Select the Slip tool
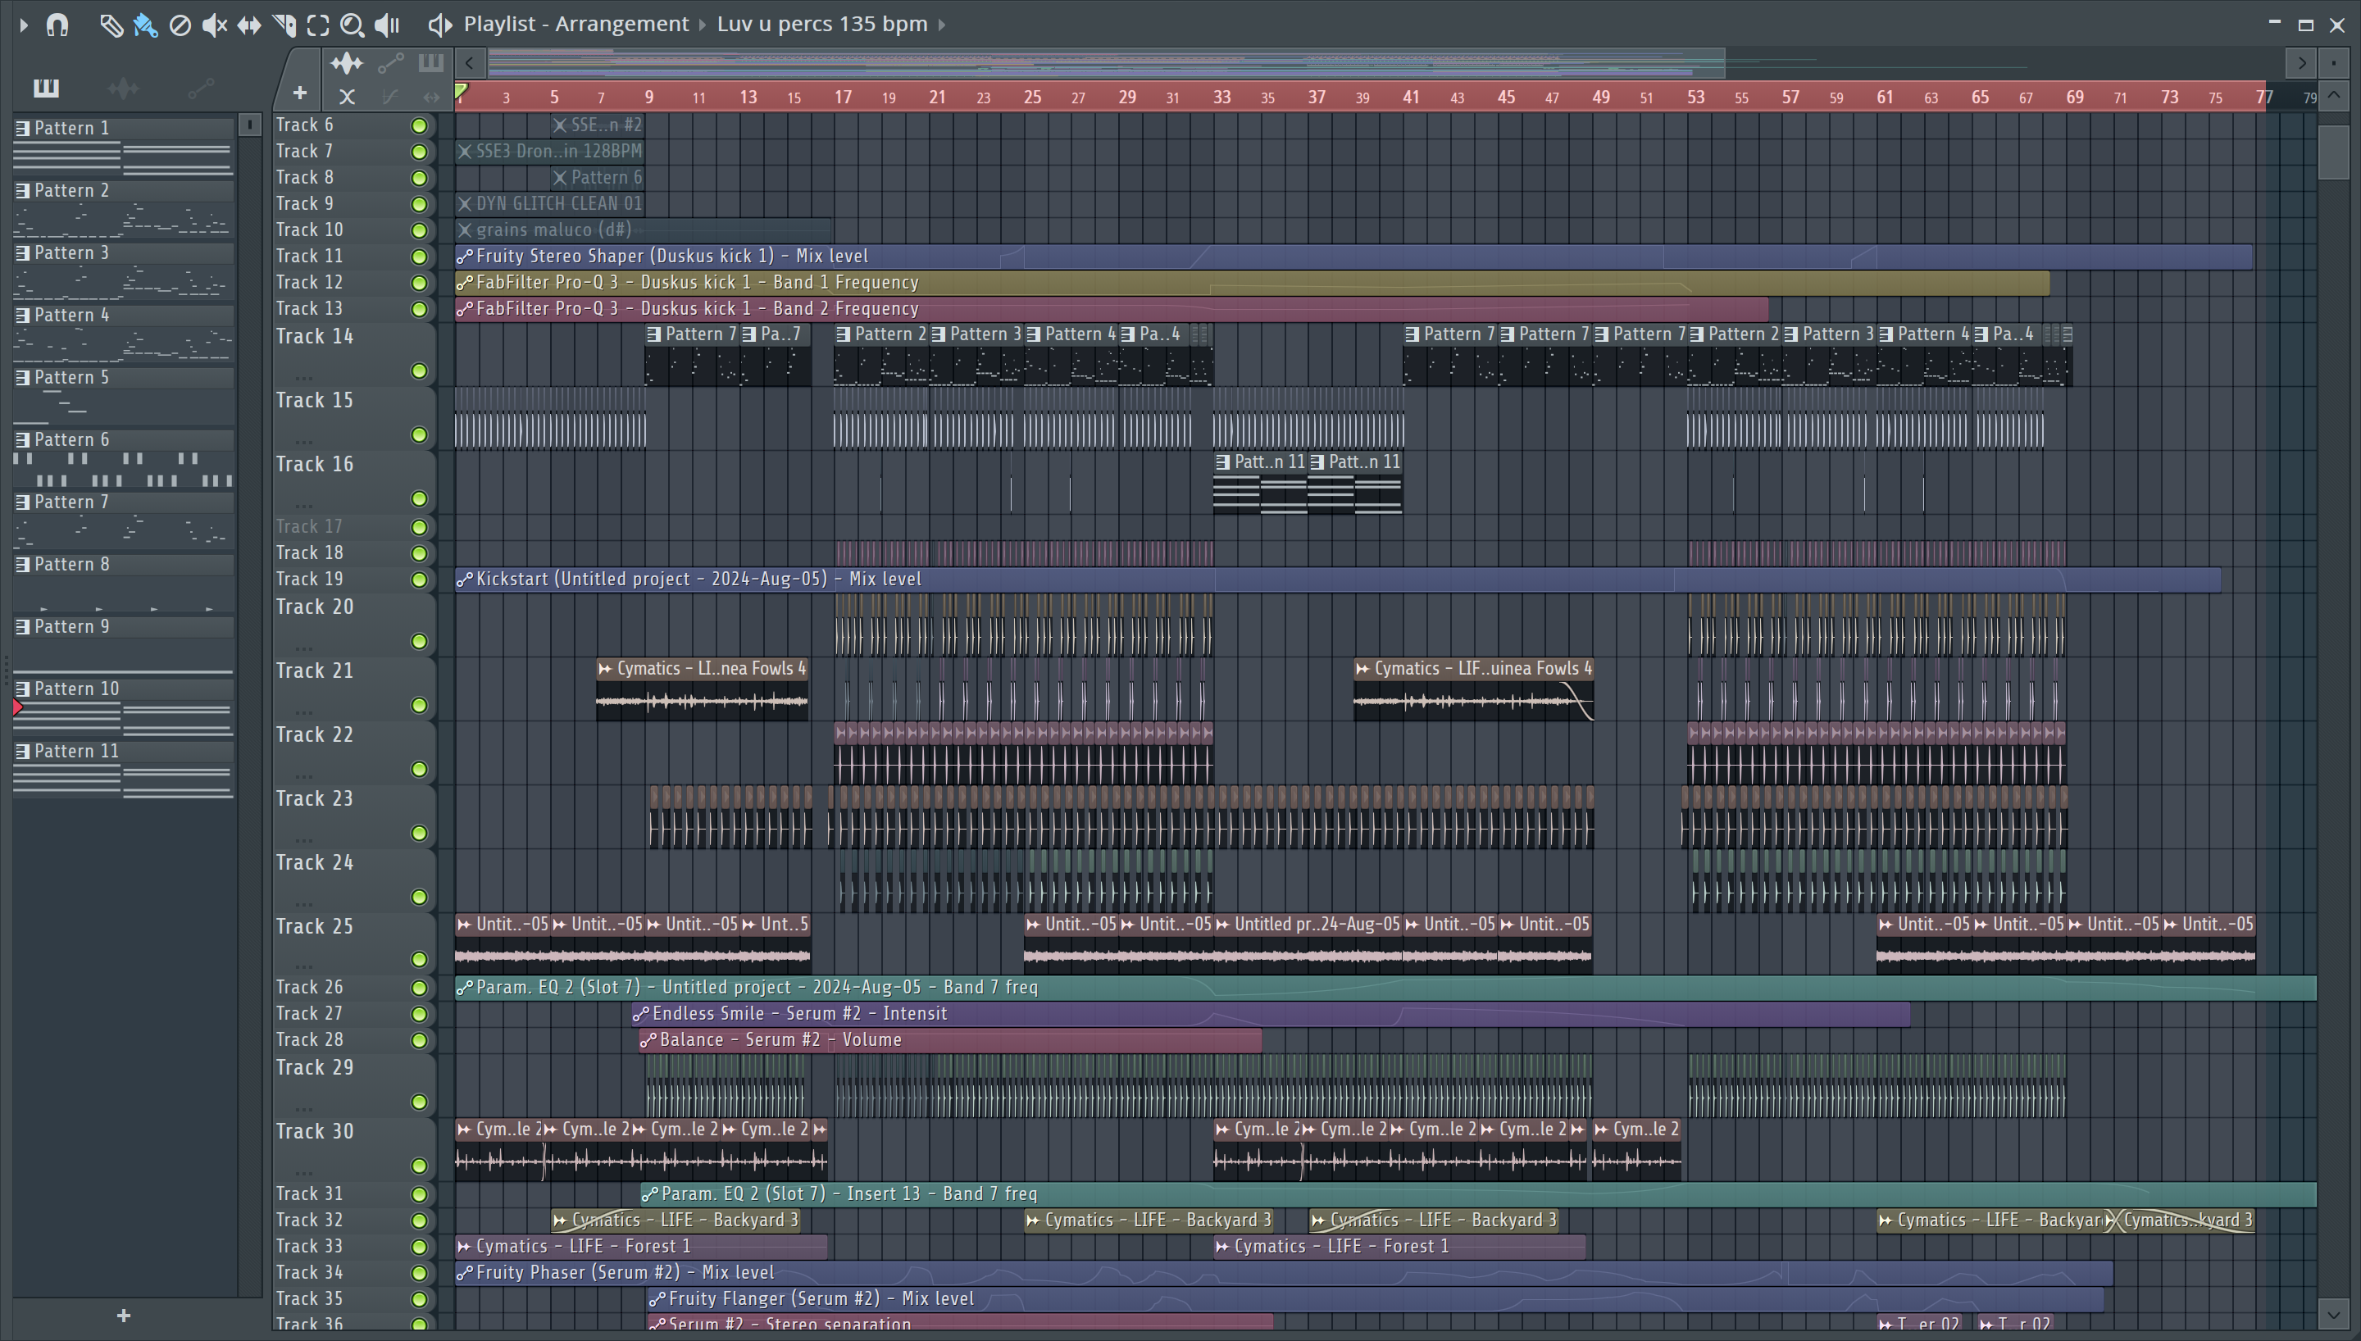Image resolution: width=2361 pixels, height=1341 pixels. tap(248, 25)
